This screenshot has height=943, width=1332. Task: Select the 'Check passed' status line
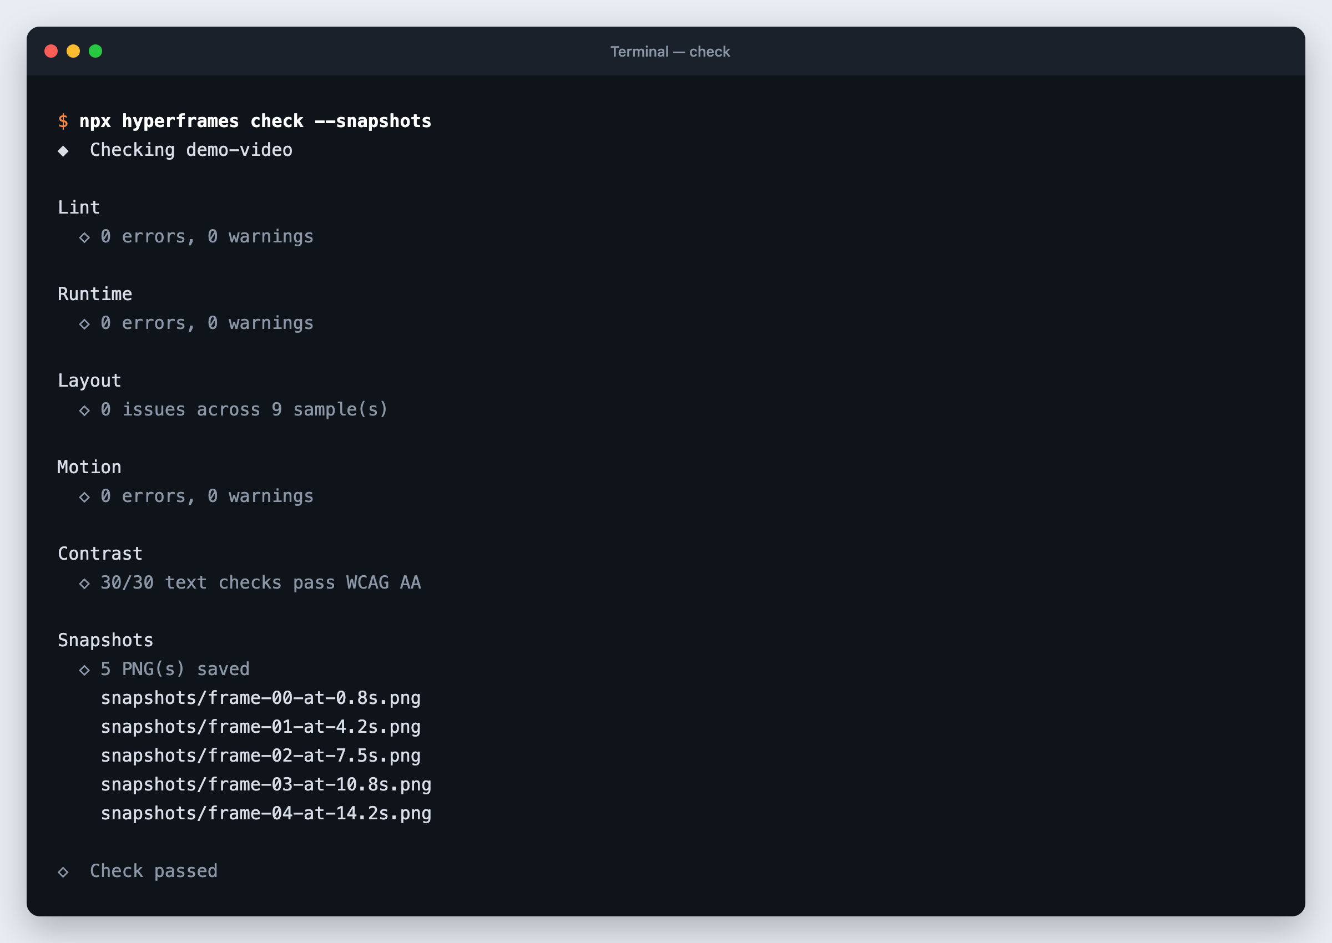pyautogui.click(x=153, y=871)
